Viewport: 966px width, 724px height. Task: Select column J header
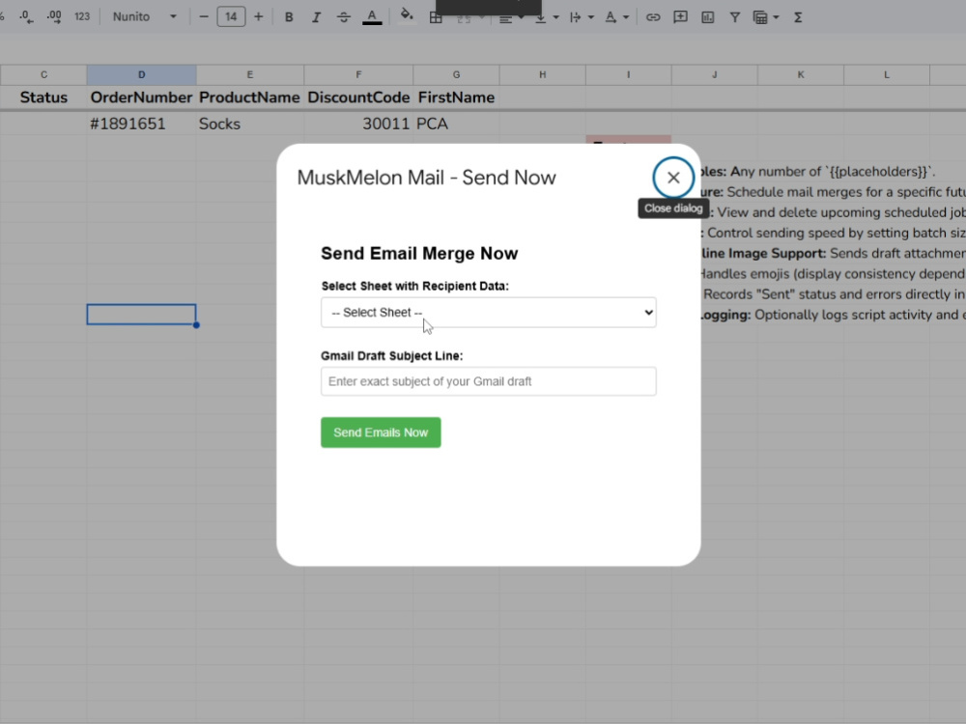tap(715, 74)
